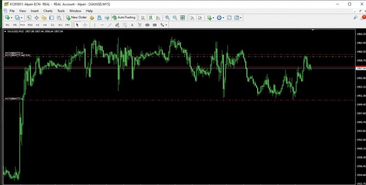The width and height of the screenshot is (366, 185).
Task: Draw a horizontal line tool
Action: tap(102, 25)
